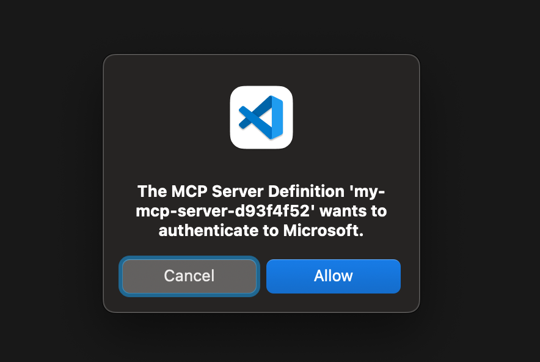Viewport: 540px width, 362px height.
Task: Click the dialog message text
Action: [261, 211]
